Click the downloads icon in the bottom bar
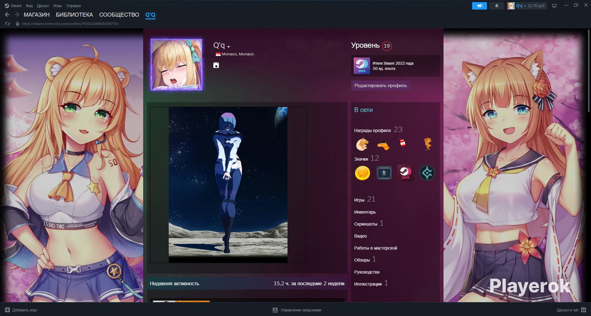The width and height of the screenshot is (591, 316). 275,310
